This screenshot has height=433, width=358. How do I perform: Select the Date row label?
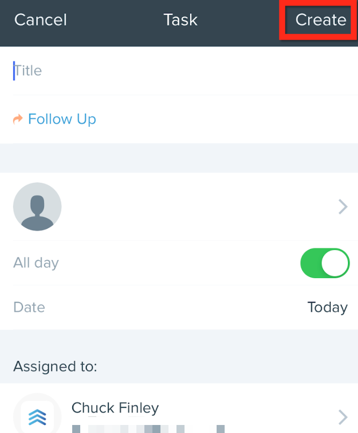(x=29, y=307)
